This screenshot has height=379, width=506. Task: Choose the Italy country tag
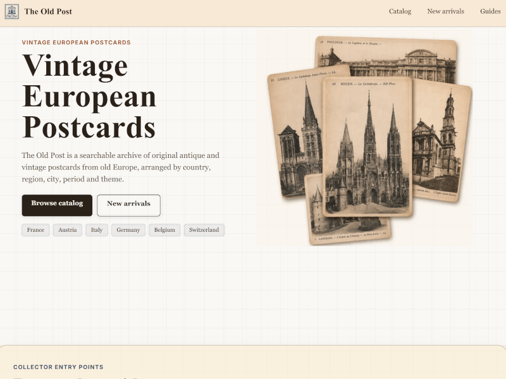pos(97,230)
